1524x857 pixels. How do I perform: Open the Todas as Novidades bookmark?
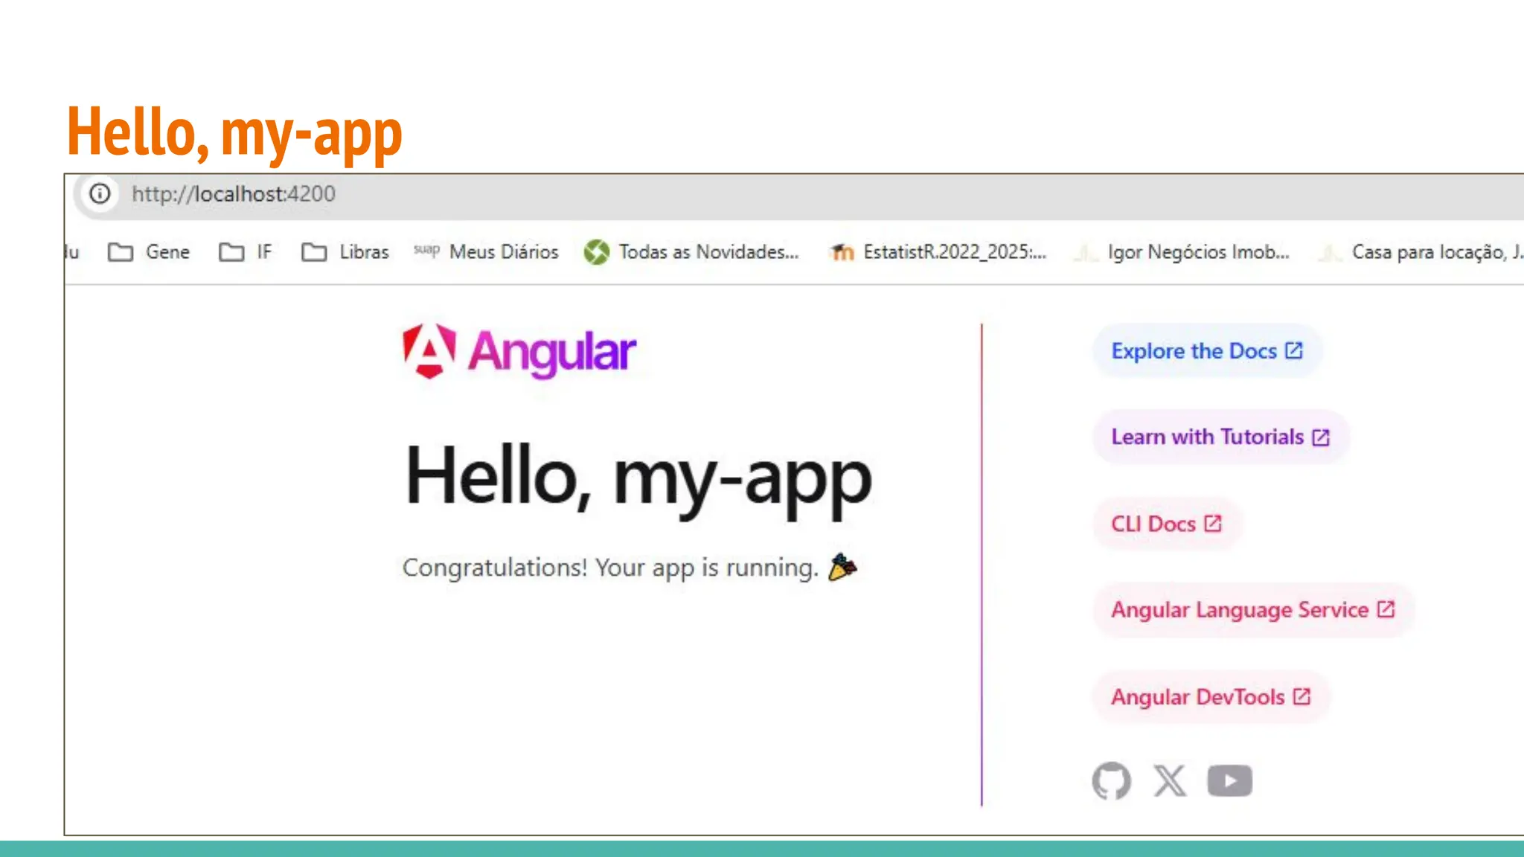click(691, 252)
